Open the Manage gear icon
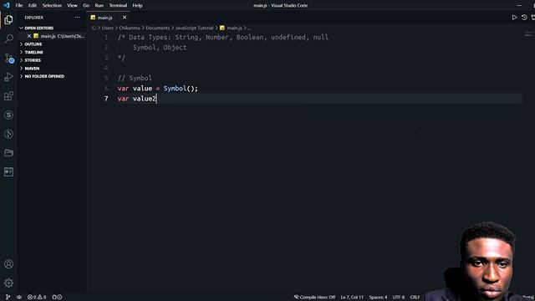Image resolution: width=535 pixels, height=301 pixels. (9, 283)
